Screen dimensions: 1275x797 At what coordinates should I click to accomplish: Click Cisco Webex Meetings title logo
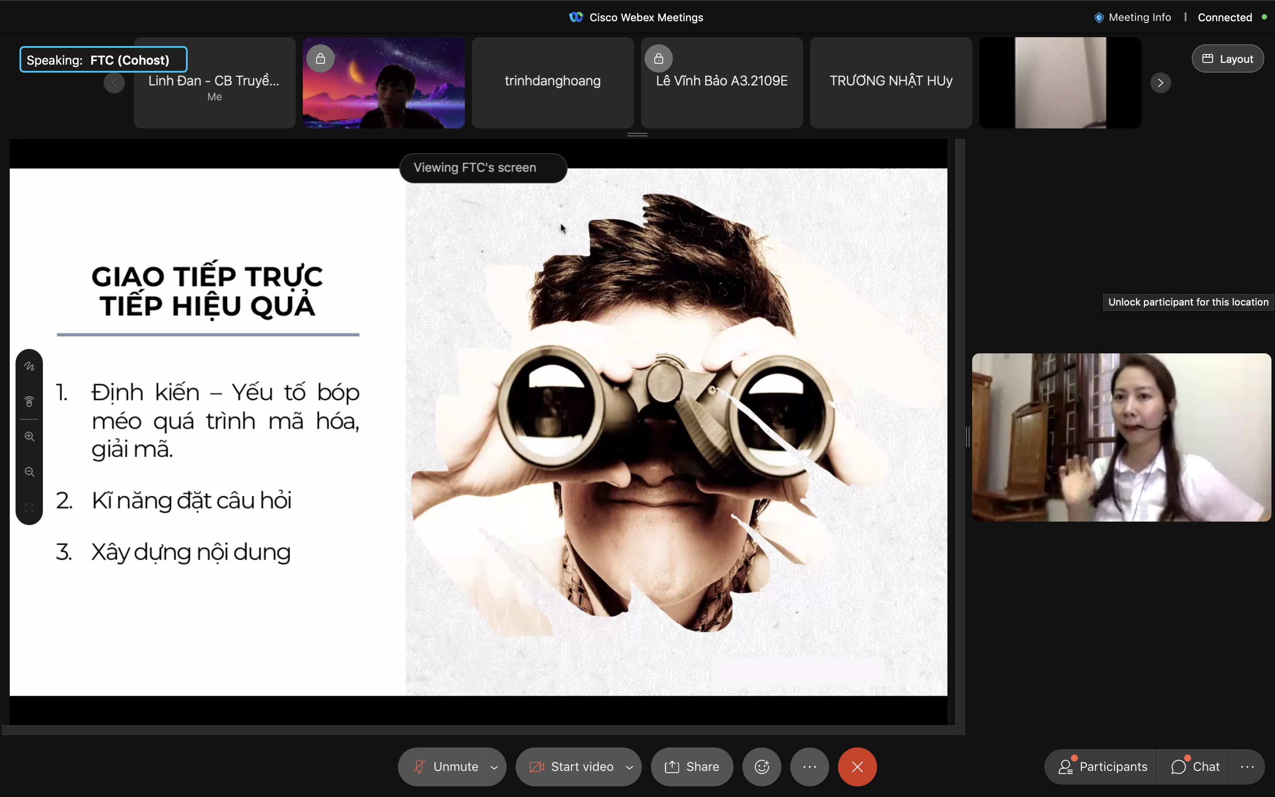point(576,17)
